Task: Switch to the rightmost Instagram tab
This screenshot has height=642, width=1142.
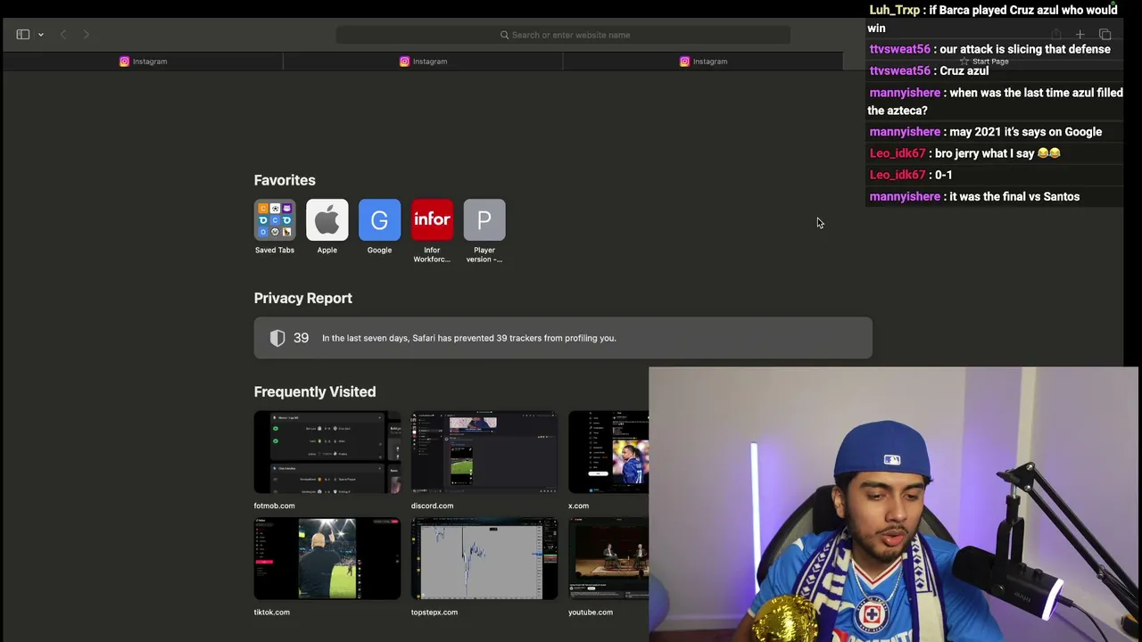Action: click(x=703, y=62)
